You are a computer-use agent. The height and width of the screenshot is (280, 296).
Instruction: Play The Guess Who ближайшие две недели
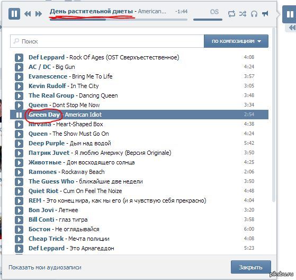click(19, 182)
